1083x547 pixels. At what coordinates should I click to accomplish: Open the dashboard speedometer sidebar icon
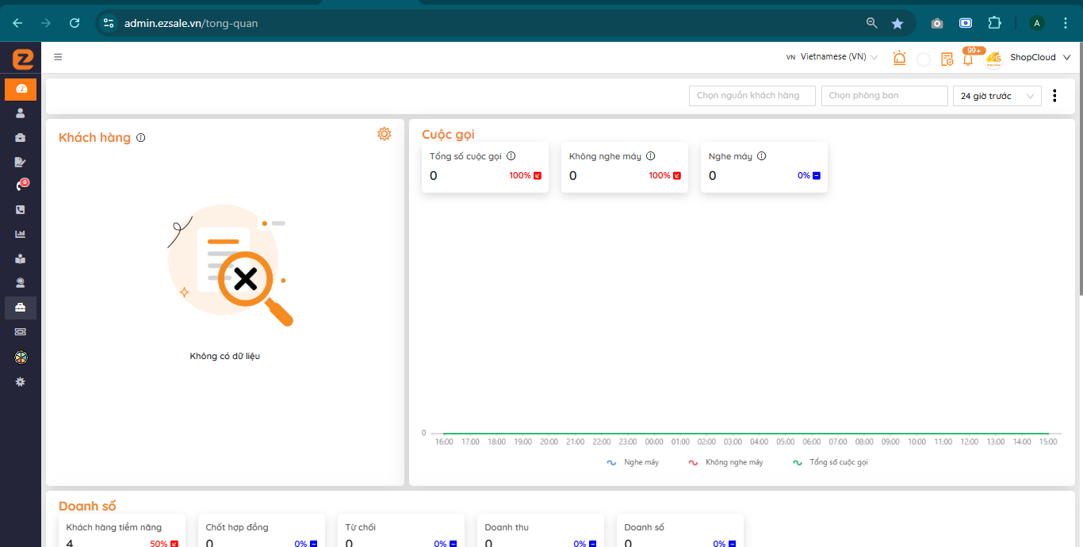click(x=21, y=89)
